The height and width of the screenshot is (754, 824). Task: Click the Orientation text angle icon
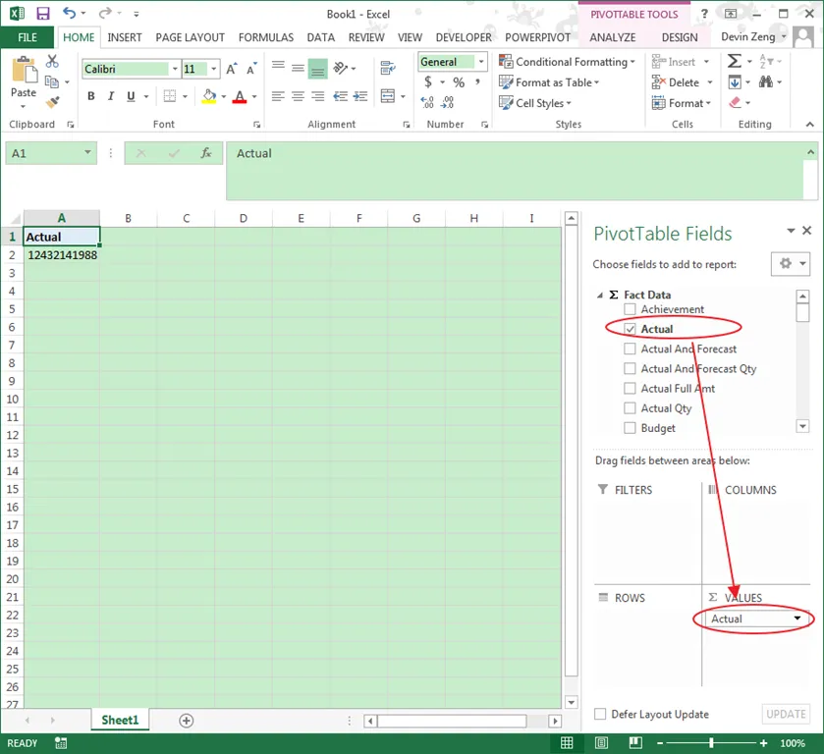340,68
